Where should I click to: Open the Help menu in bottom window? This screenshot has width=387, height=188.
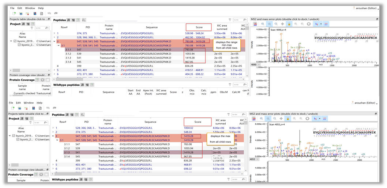click(x=40, y=103)
